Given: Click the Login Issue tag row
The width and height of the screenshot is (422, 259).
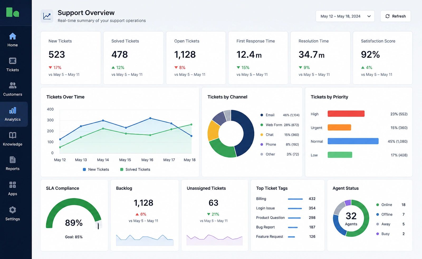Looking at the screenshot, I should click(x=286, y=208).
